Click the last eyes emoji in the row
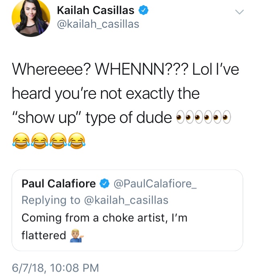The image size is (256, 280). click(222, 117)
